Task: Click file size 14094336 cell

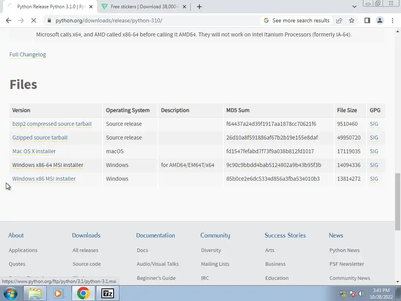Action: [349, 165]
